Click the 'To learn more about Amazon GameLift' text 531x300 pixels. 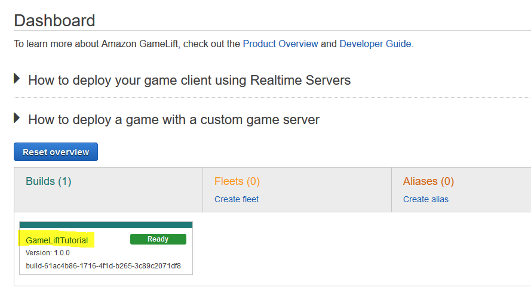[127, 44]
